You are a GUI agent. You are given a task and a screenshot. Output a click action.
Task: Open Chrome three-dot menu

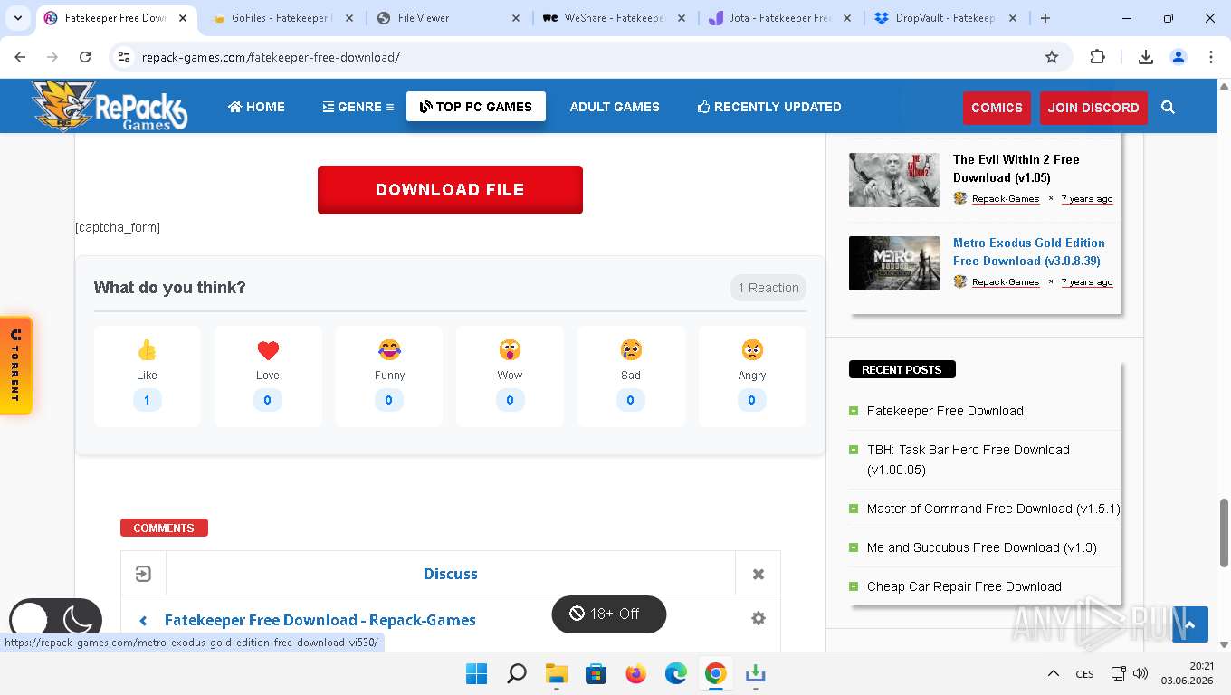(x=1211, y=57)
